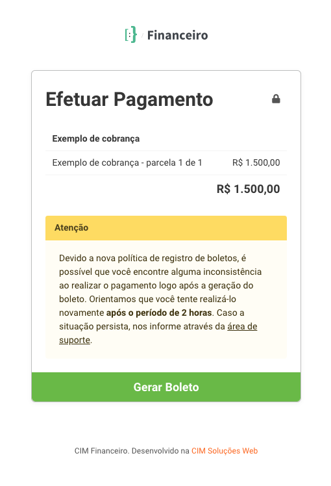
Task: Click the green bracket logo icon
Action: [130, 34]
